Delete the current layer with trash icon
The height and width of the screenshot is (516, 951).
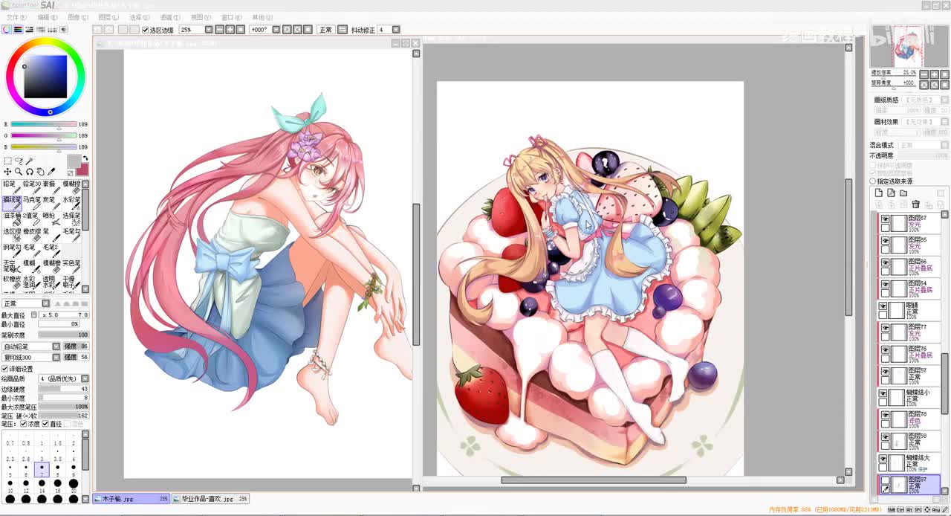(x=916, y=204)
